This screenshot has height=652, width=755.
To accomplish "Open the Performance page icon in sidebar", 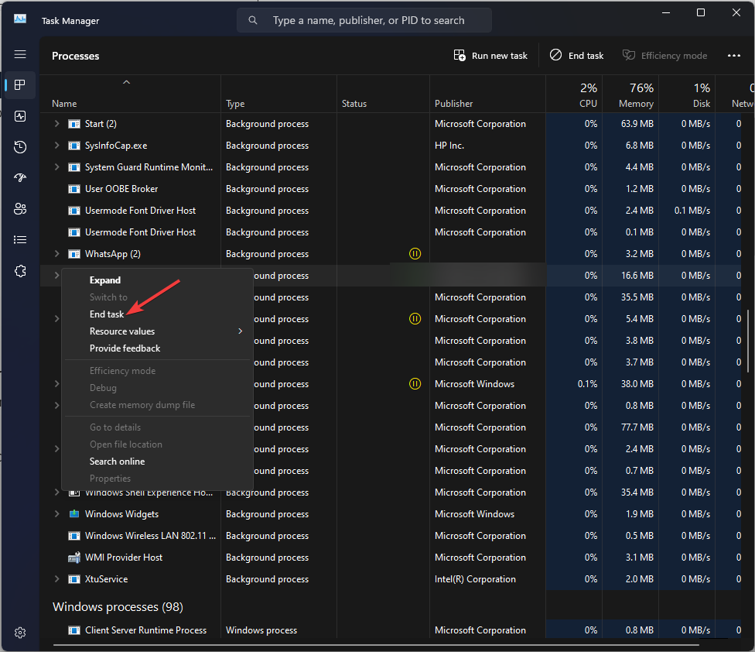I will [20, 116].
